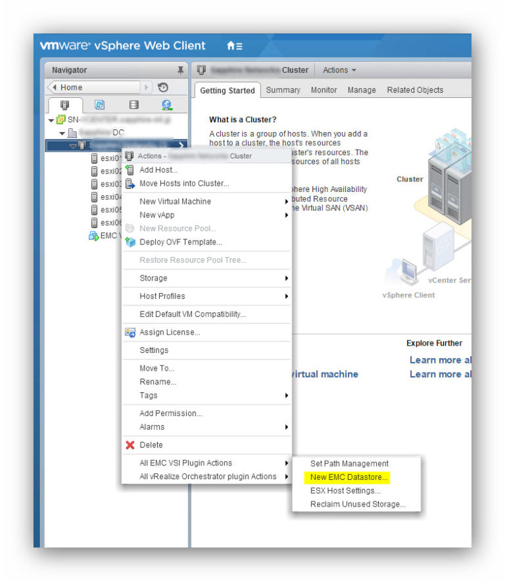The width and height of the screenshot is (505, 581).
Task: Select the Networking navigator tab icon
Action: [x=167, y=105]
